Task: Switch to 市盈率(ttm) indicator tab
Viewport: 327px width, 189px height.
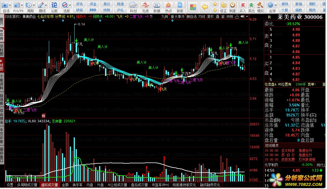Action: click(x=160, y=185)
